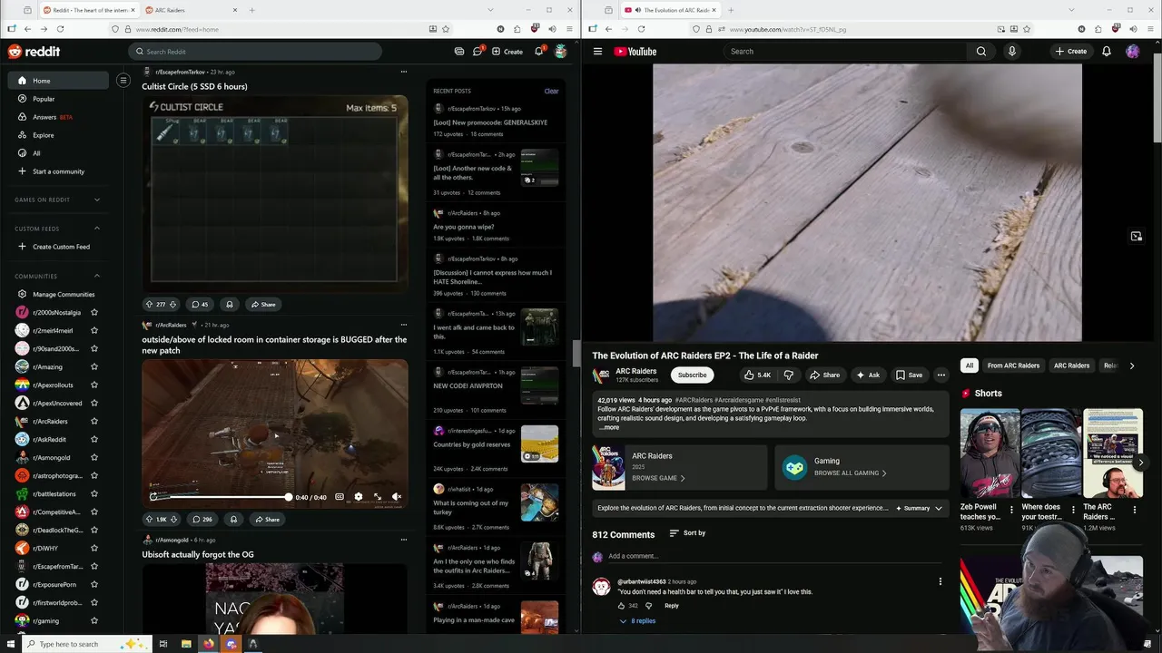The height and width of the screenshot is (653, 1162).
Task: Click Browse All Gaming link
Action: (x=850, y=473)
